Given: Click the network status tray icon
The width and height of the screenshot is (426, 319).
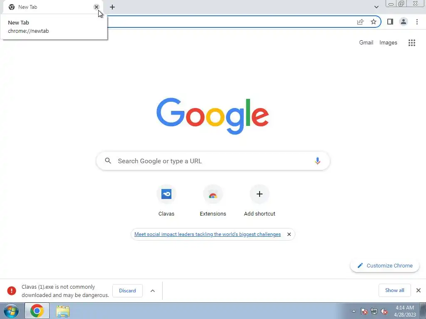Looking at the screenshot, I should point(374,311).
